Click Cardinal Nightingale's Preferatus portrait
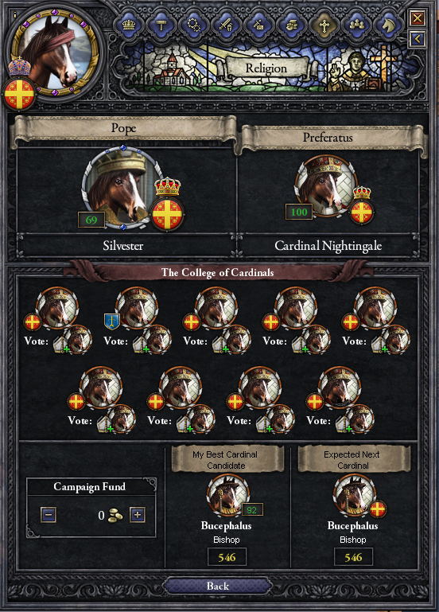439x612 pixels. (x=325, y=186)
